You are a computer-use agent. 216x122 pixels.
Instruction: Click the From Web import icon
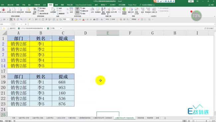coord(9,10)
